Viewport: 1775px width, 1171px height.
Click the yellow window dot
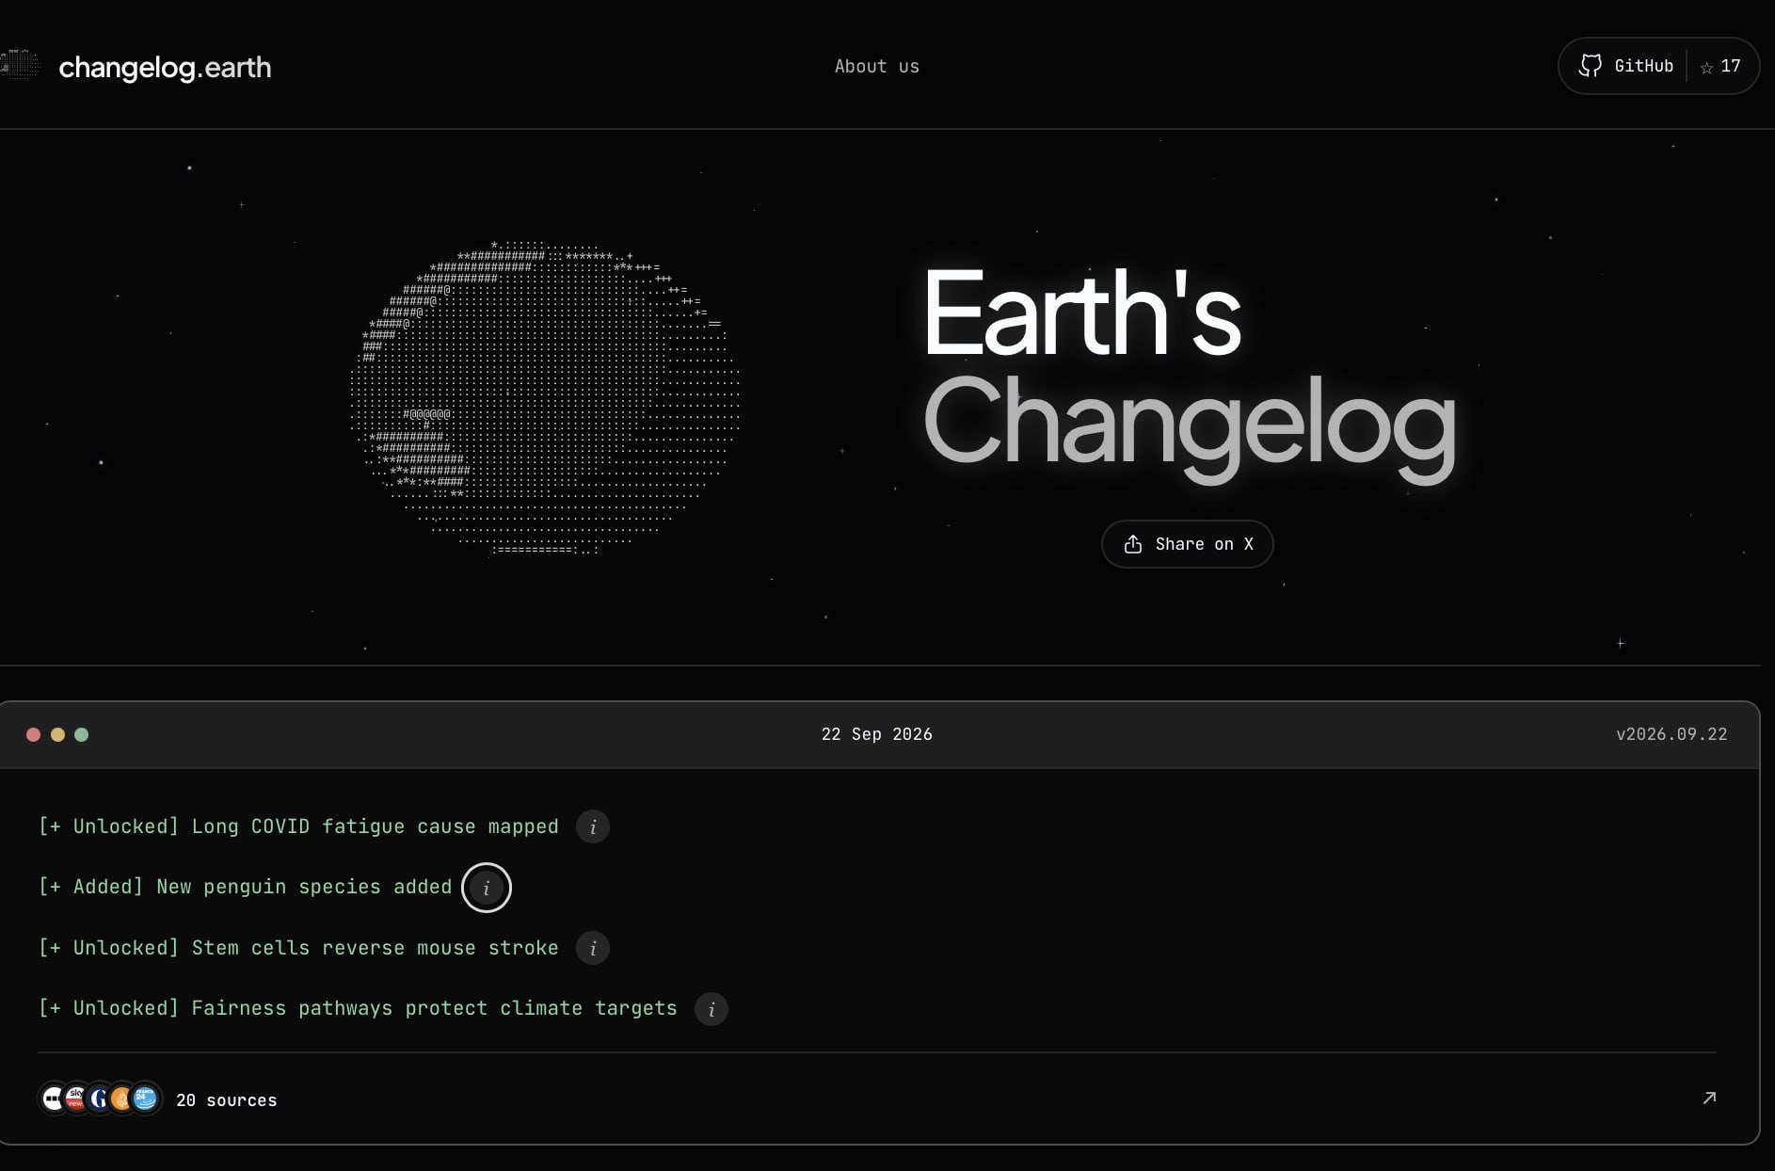(57, 734)
